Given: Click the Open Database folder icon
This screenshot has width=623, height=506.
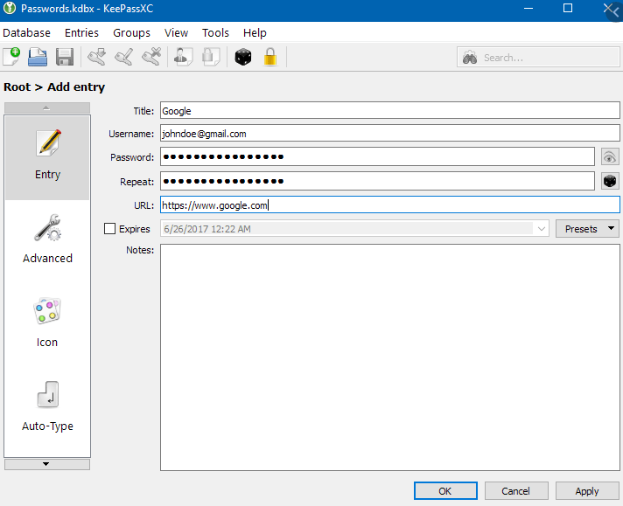Looking at the screenshot, I should point(38,58).
